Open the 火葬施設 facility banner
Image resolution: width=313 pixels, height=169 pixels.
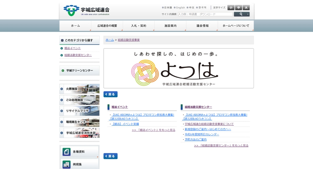point(80,89)
